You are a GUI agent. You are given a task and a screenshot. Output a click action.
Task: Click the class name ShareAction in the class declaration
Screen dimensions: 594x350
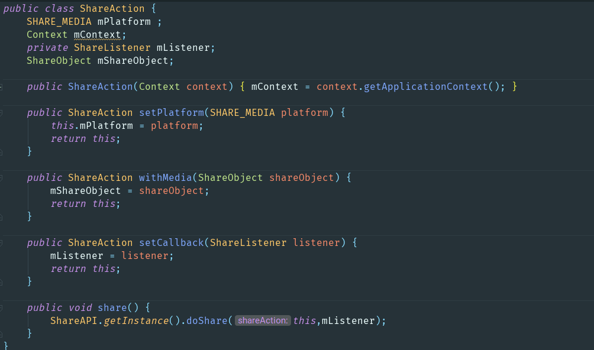pyautogui.click(x=112, y=8)
